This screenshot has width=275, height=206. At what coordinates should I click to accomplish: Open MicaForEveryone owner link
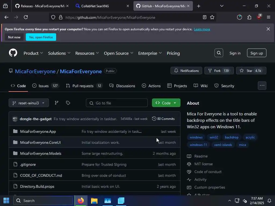coord(35,71)
